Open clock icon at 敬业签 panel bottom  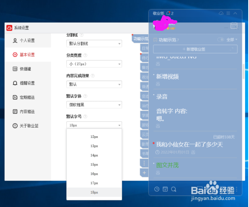pyautogui.click(x=157, y=189)
